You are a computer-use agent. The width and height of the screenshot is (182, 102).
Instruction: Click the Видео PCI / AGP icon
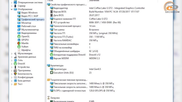(19, 16)
